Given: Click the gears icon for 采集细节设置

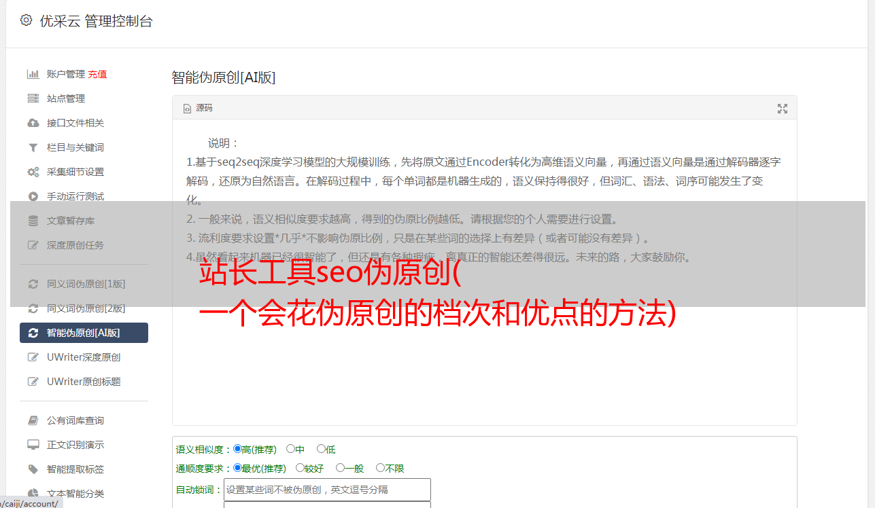Looking at the screenshot, I should pyautogui.click(x=33, y=172).
